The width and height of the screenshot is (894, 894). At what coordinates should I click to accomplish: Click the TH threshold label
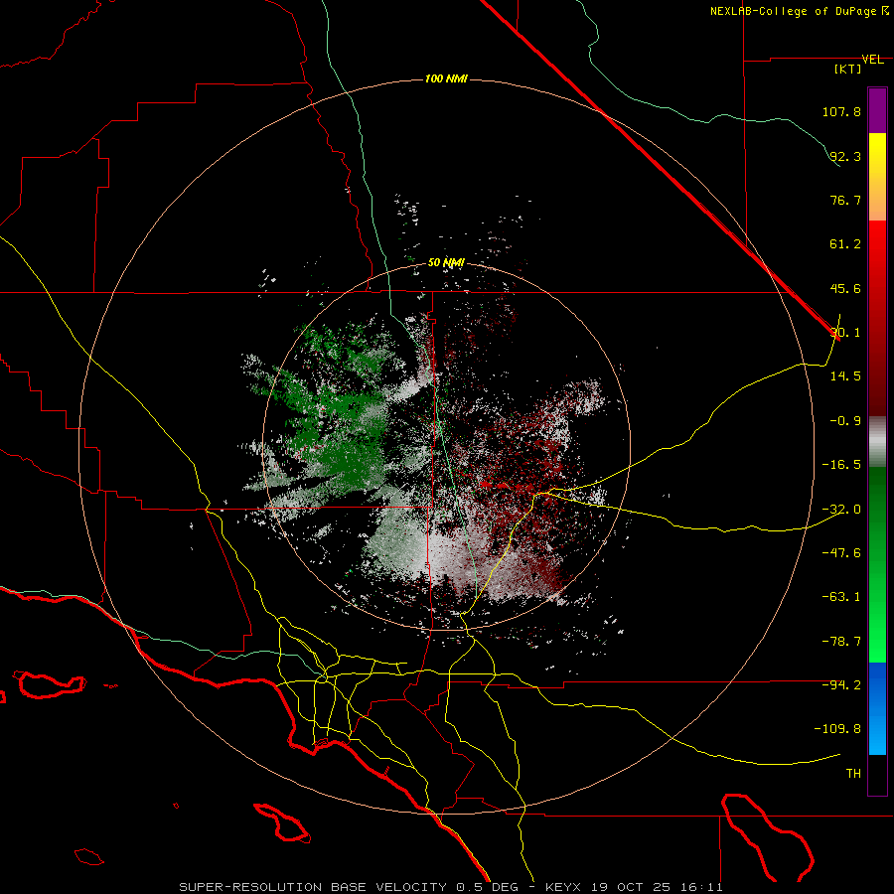(853, 774)
